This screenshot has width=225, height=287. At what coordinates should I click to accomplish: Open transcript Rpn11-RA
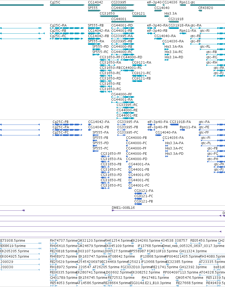(188, 30)
